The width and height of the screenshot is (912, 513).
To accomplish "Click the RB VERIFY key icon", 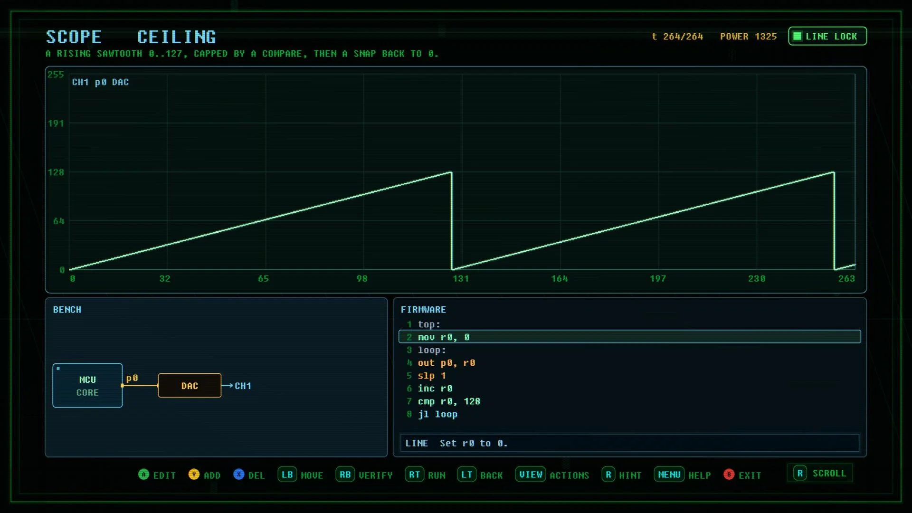I will click(x=345, y=475).
